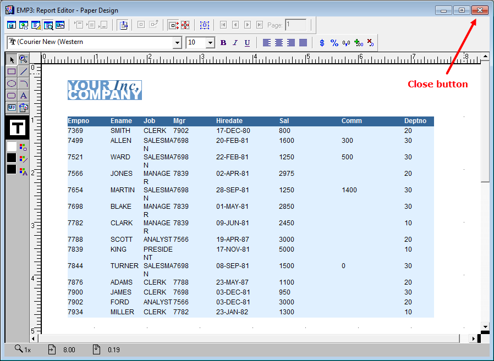494x361 pixels.
Task: Toggle Italic formatting
Action: point(235,42)
